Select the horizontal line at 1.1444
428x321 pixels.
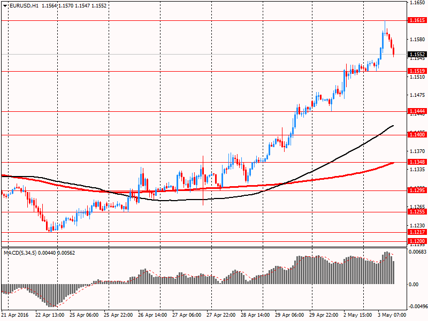(x=203, y=111)
